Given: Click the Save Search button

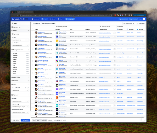Looking at the screenshot, I should tap(26, 120).
